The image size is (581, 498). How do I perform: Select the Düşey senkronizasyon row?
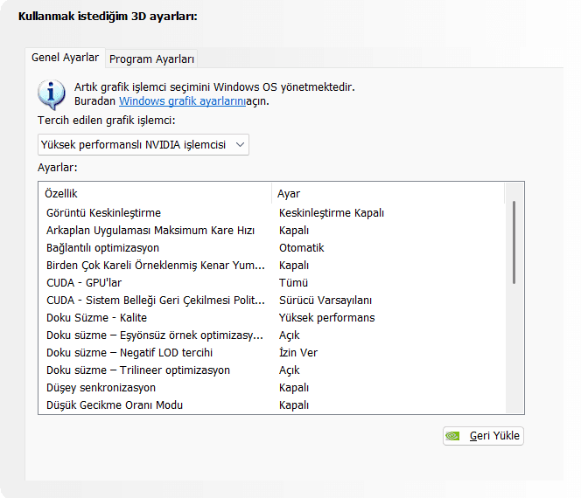click(271, 387)
